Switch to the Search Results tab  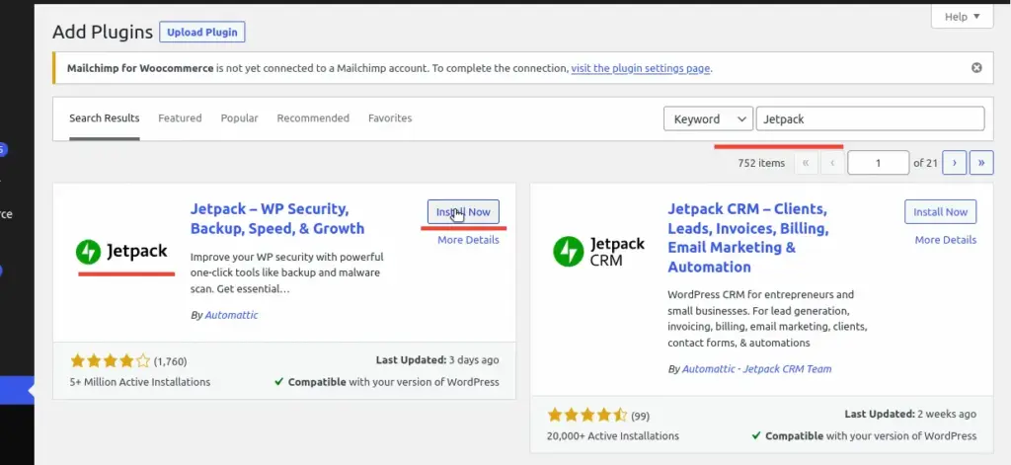pyautogui.click(x=105, y=118)
